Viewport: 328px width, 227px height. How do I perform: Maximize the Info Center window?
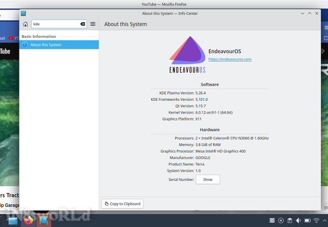click(x=310, y=13)
